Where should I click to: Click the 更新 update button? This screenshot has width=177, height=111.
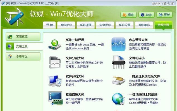[x=164, y=15]
